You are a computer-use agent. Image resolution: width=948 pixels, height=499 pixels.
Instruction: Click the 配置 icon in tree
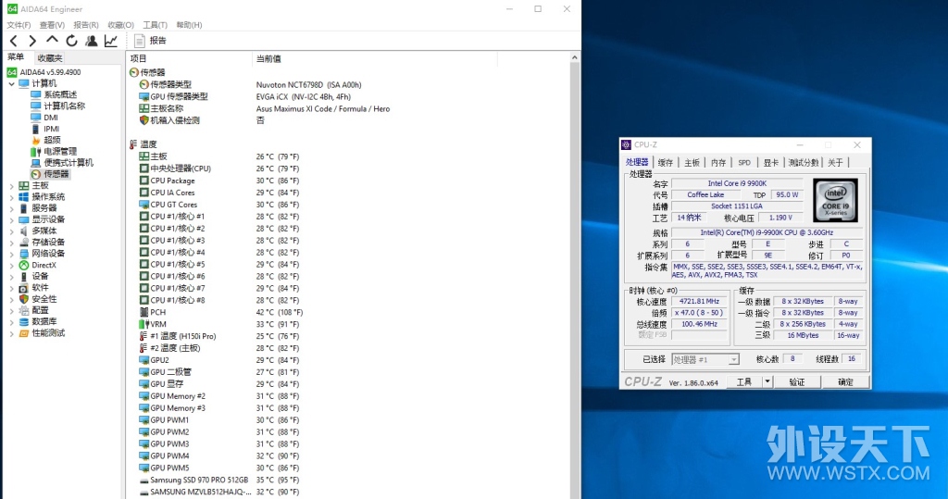[23, 310]
